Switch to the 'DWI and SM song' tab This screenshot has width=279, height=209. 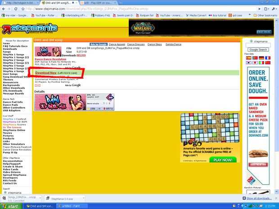(x=59, y=3)
